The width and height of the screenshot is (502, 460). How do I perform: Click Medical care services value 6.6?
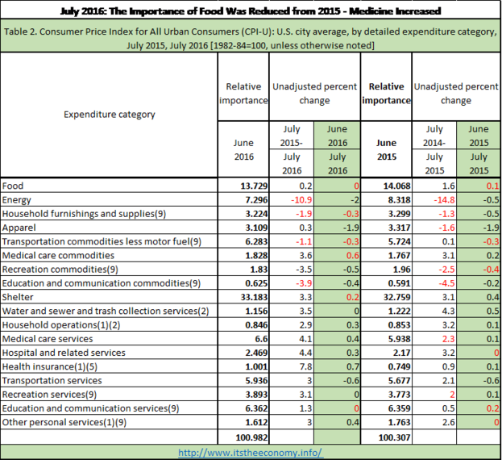(261, 339)
